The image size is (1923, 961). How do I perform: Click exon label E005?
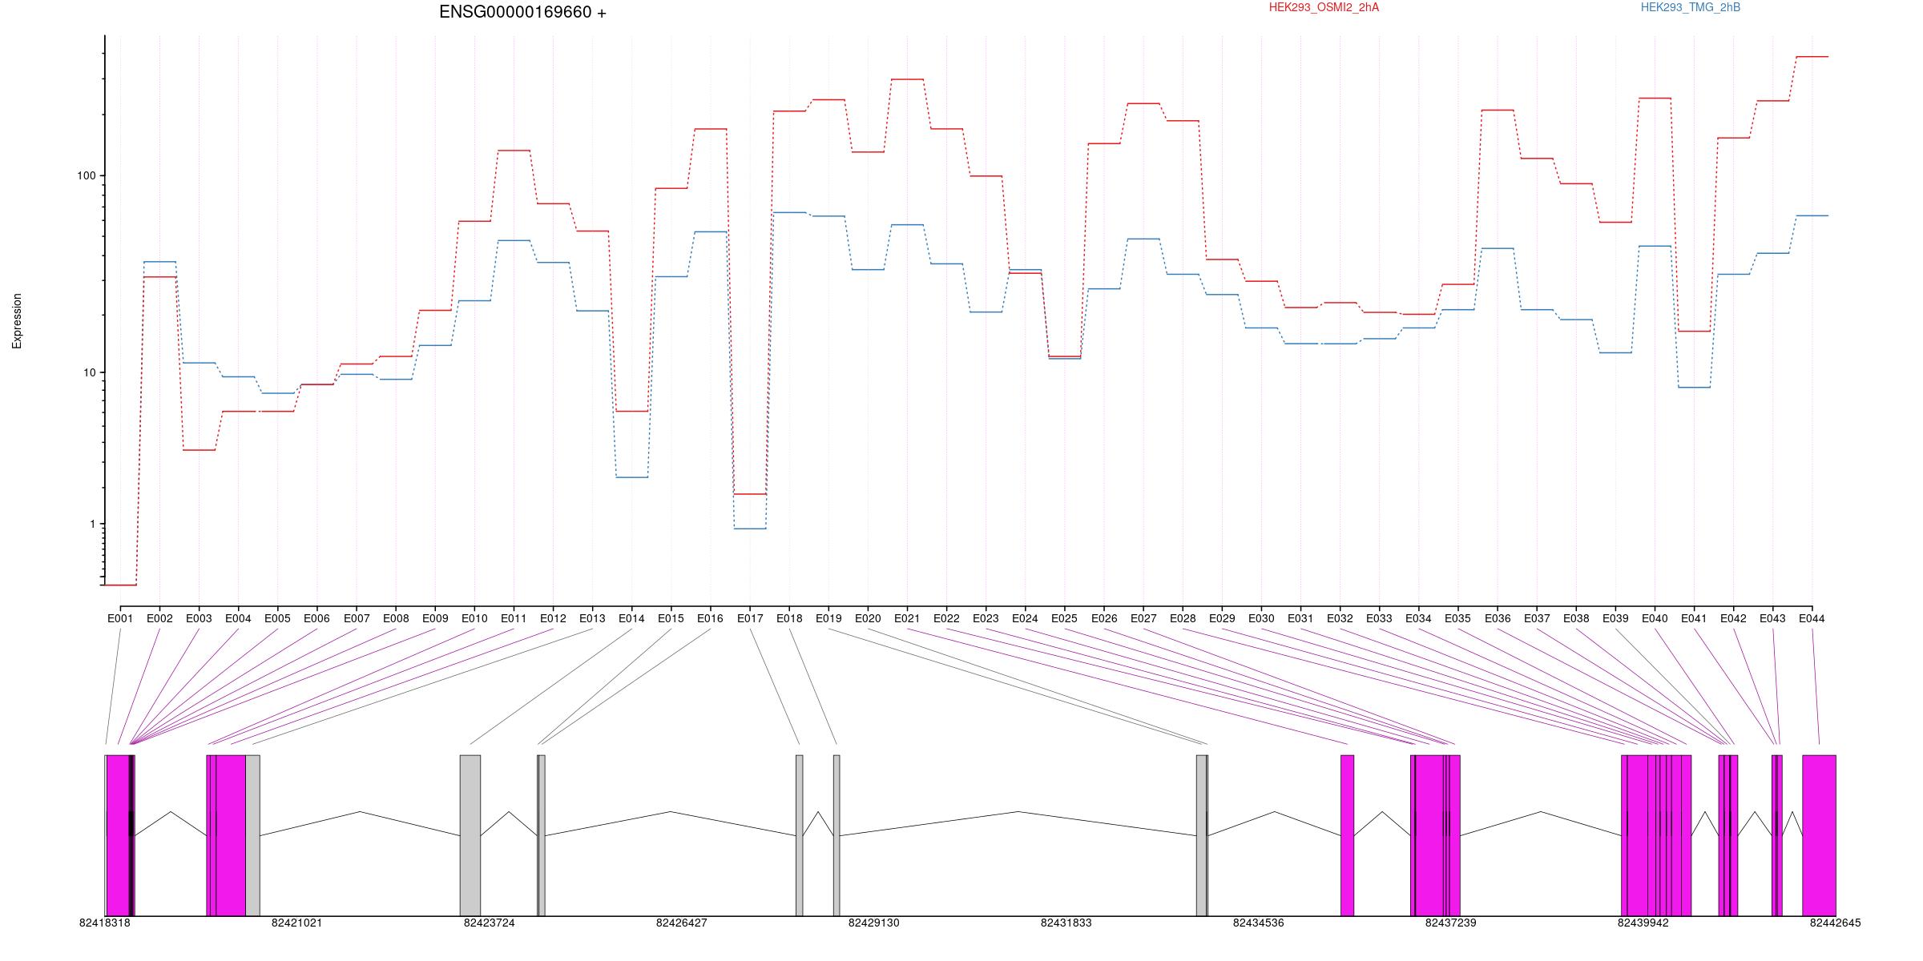tap(277, 618)
